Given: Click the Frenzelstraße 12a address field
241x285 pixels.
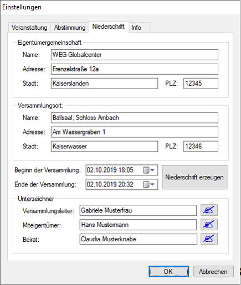Looking at the screenshot, I should [135, 69].
